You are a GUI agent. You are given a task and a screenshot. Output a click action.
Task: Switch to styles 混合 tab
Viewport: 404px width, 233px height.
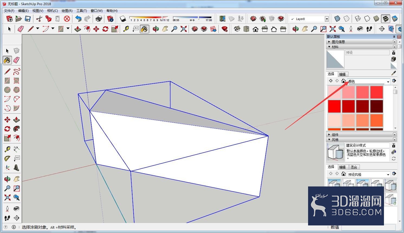pyautogui.click(x=354, y=167)
